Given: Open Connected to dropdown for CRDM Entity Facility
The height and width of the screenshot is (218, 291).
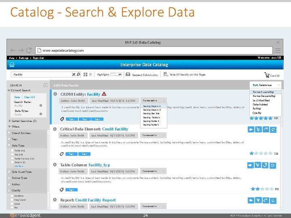Looking at the screenshot, I should 154,101.
